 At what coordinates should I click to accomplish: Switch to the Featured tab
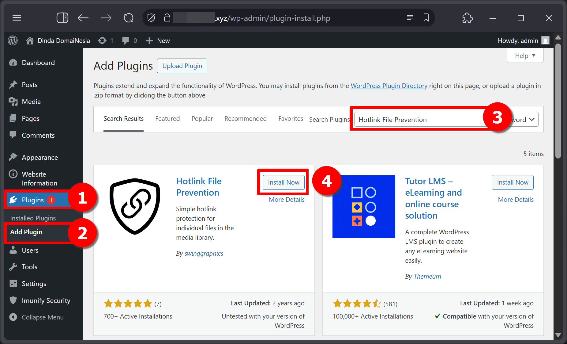click(167, 119)
